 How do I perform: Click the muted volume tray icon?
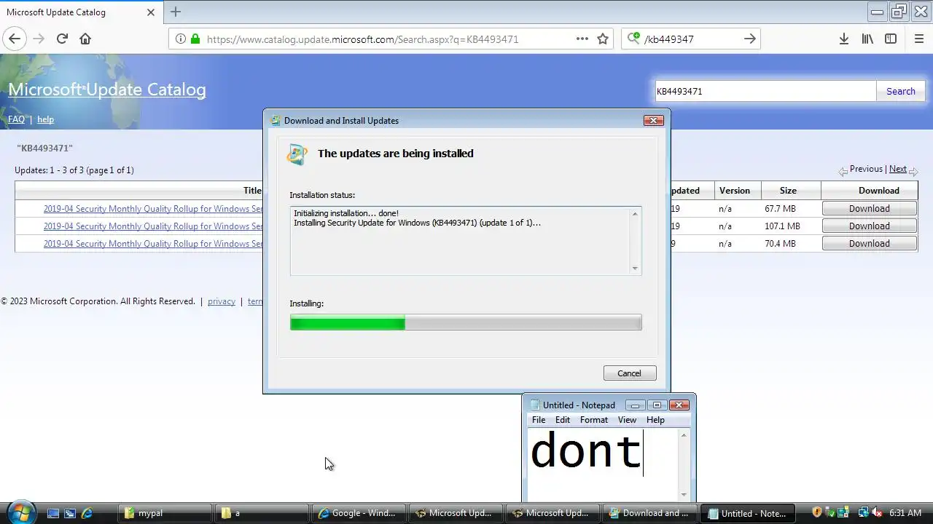click(x=877, y=512)
